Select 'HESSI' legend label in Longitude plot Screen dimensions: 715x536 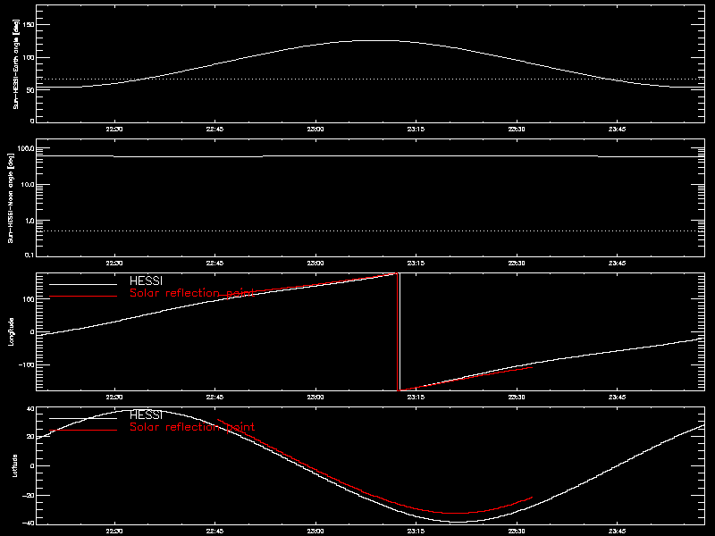point(146,281)
